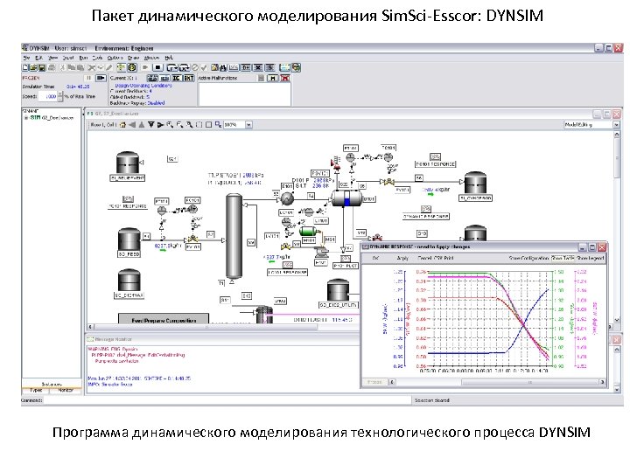Click the New simulation icon in main toolbar

pyautogui.click(x=25, y=67)
